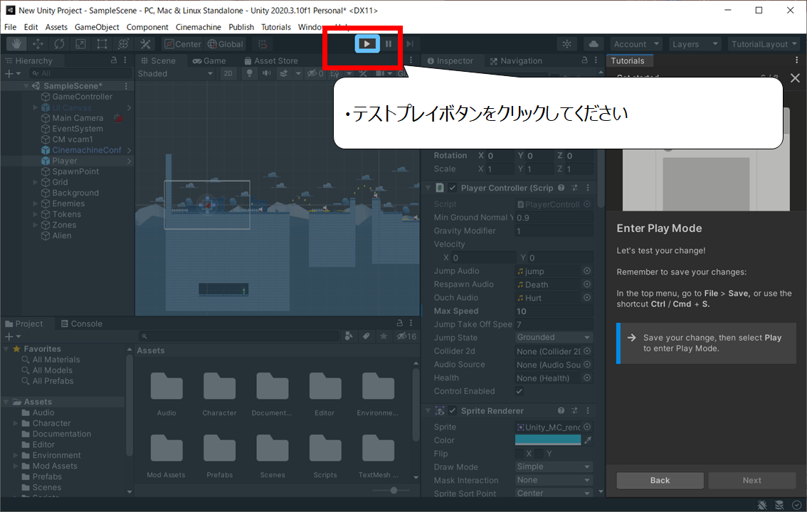Viewport: 807px width, 512px height.
Task: Open the Shaded draw mode dropdown
Action: click(175, 73)
